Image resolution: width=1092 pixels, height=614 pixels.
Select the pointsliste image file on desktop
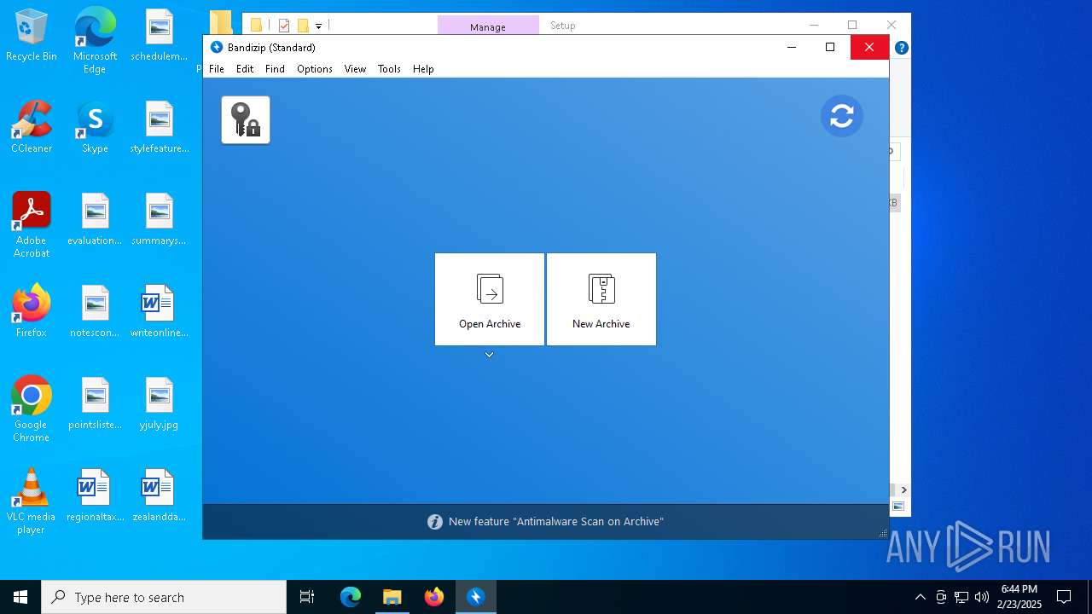pyautogui.click(x=95, y=404)
